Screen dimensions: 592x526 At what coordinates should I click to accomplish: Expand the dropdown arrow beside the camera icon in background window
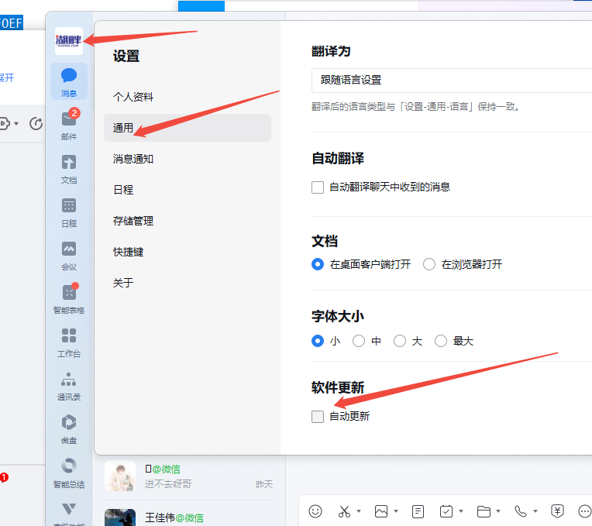pyautogui.click(x=16, y=123)
